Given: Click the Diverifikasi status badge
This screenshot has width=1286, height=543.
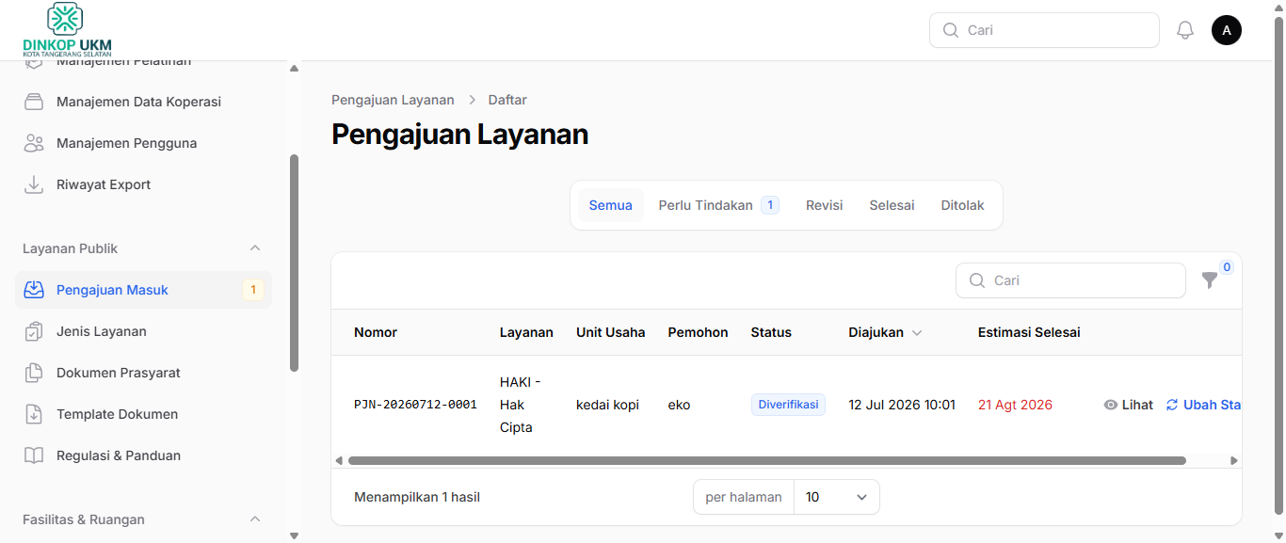Looking at the screenshot, I should (x=788, y=405).
